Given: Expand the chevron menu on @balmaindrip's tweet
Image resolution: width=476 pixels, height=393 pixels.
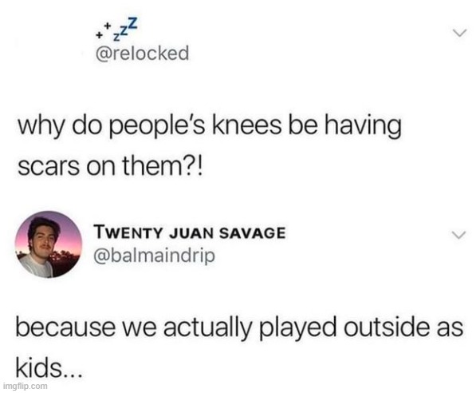Looking at the screenshot, I should [x=458, y=235].
